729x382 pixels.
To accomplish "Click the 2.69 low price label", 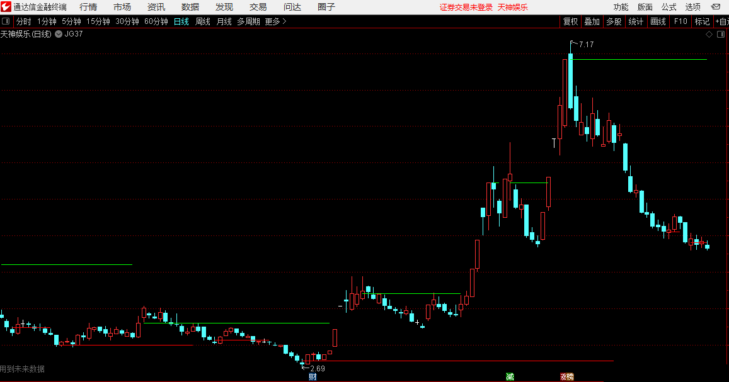I will [318, 369].
